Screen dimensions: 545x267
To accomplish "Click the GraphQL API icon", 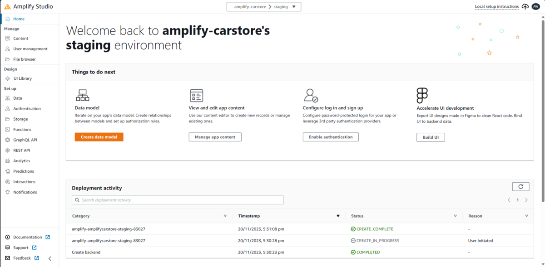I will click(8, 140).
